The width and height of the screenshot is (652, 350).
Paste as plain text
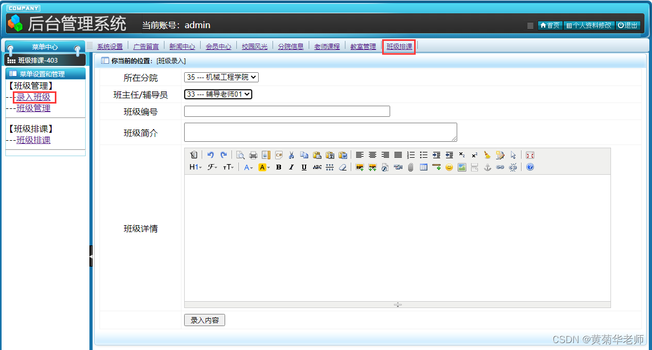tap(330, 155)
